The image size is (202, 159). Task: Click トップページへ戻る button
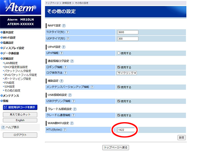tap(116, 148)
